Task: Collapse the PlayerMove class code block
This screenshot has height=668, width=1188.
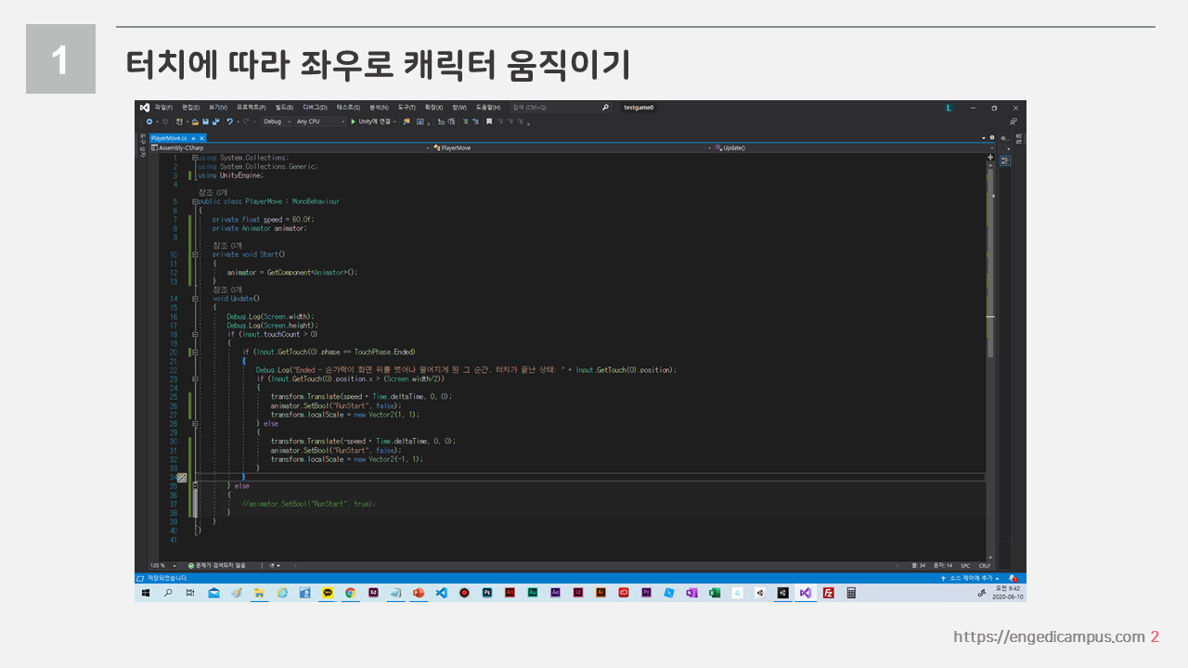Action: [x=195, y=201]
